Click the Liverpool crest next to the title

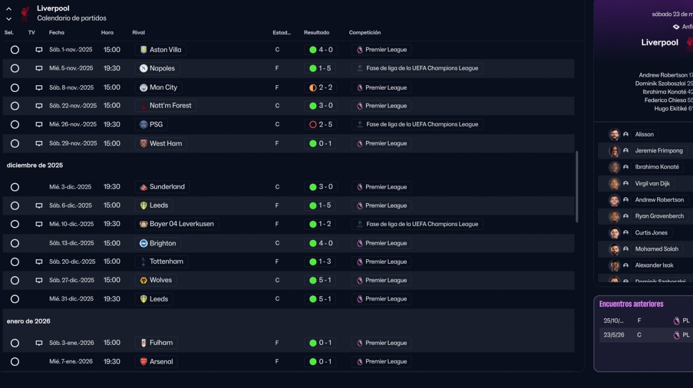(x=25, y=14)
